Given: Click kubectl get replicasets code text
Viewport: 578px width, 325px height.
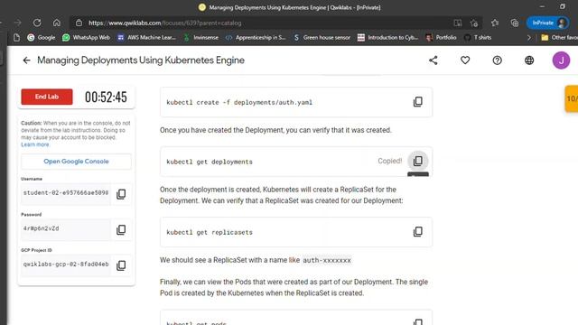Looking at the screenshot, I should (210, 233).
